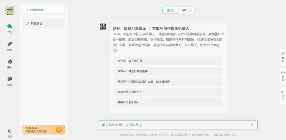Viewport: 286px width, 140px height.
Task: Click the AI bot avatar icon
Action: coord(103,27)
